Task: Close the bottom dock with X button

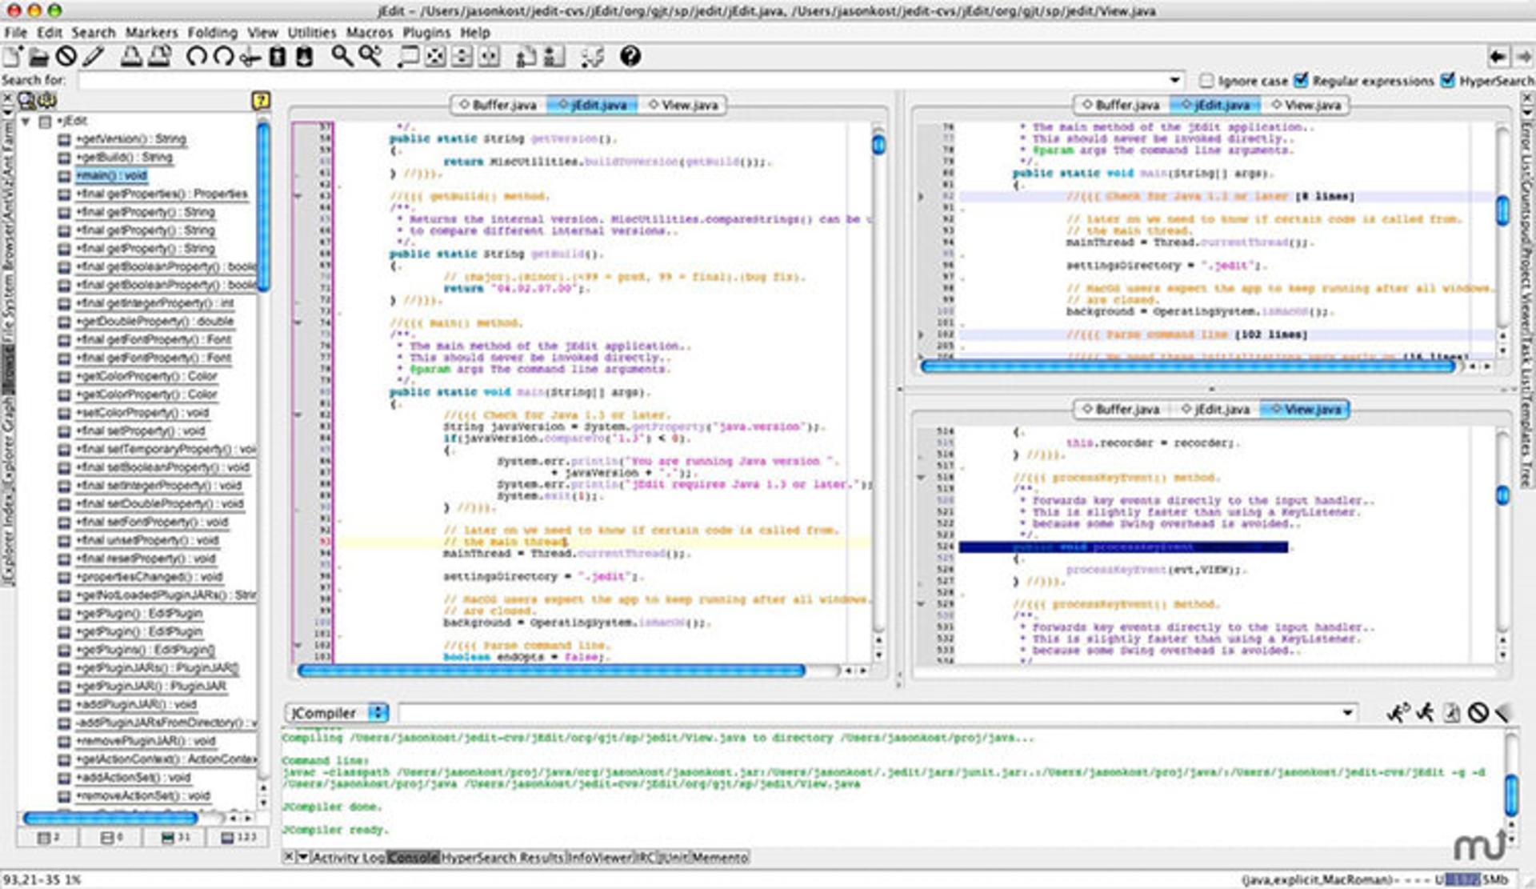Action: [x=289, y=857]
